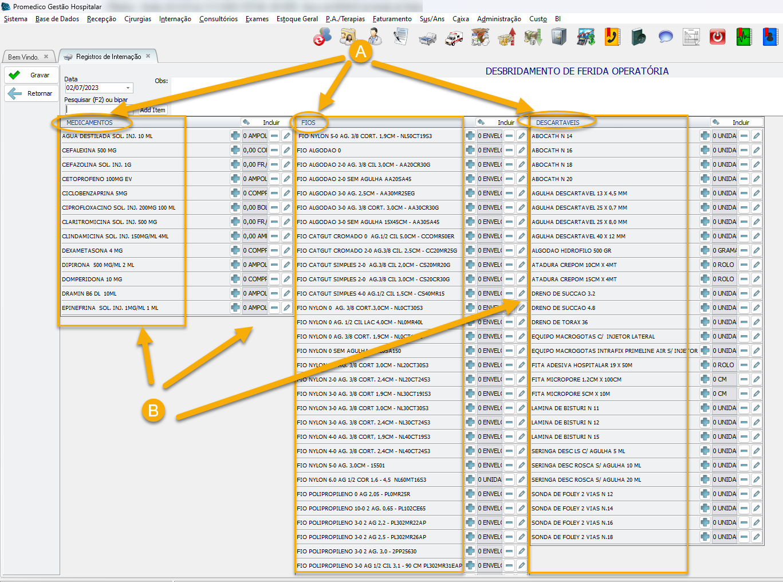Close the Registros de Internação tab
783x582 pixels.
click(x=148, y=56)
